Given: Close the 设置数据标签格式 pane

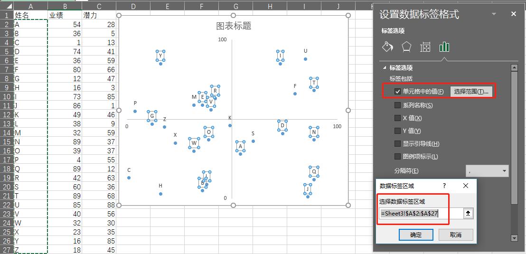Looking at the screenshot, I should tap(514, 14).
